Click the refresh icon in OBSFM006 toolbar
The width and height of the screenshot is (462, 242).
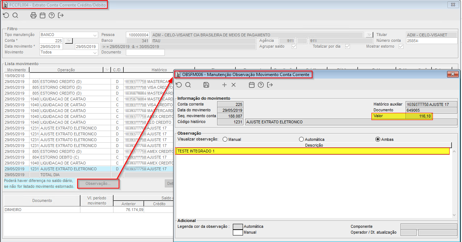179,85
